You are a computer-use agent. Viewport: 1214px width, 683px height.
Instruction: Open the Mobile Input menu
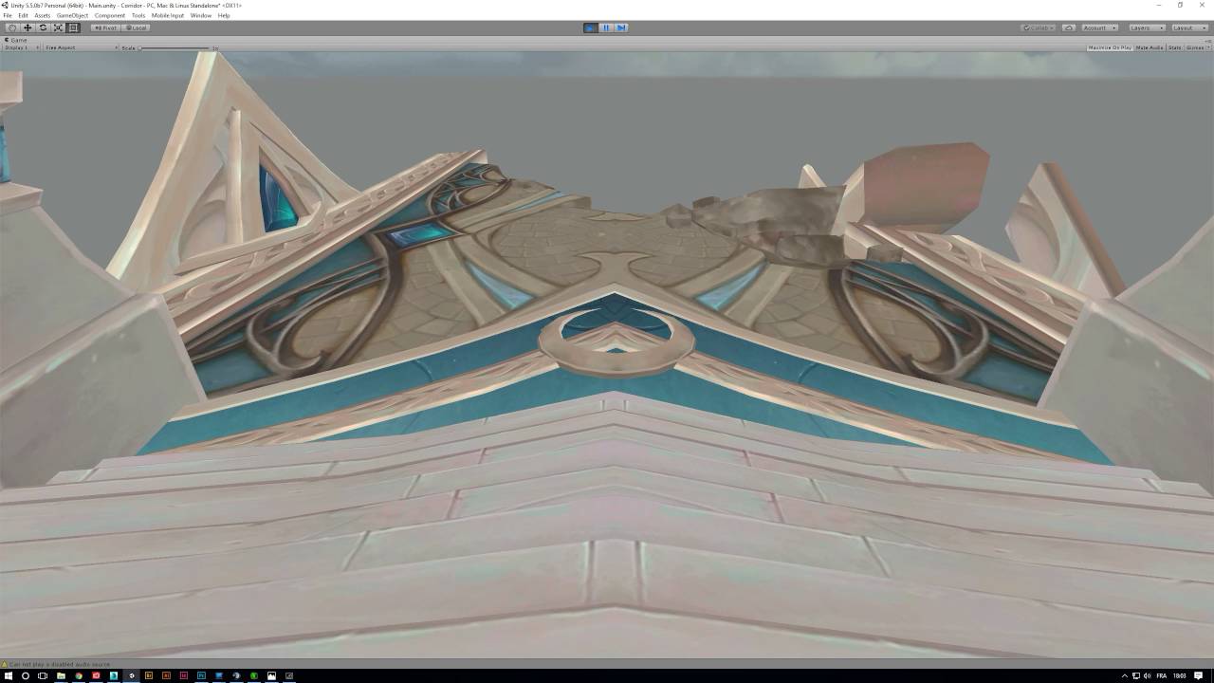pyautogui.click(x=168, y=15)
